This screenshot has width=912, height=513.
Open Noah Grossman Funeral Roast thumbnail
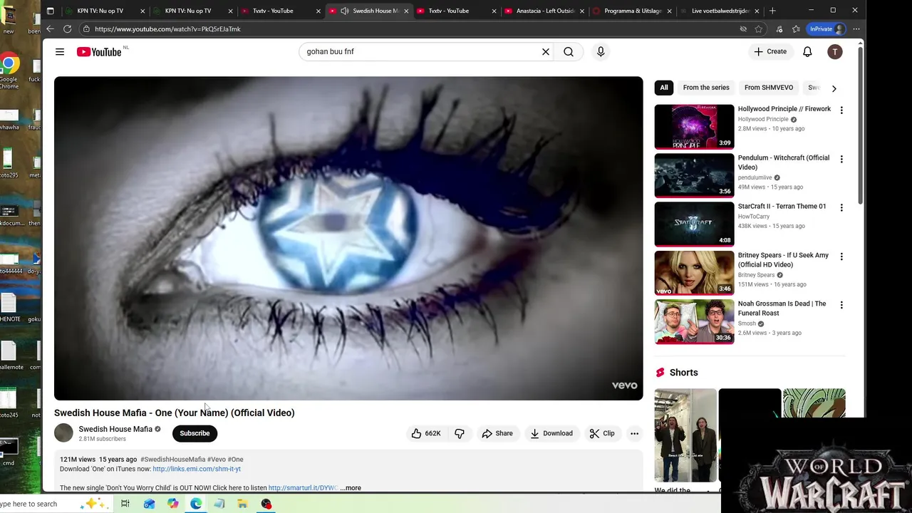tap(694, 320)
